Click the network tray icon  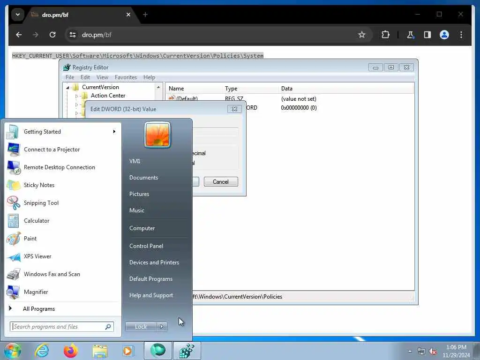click(x=421, y=352)
